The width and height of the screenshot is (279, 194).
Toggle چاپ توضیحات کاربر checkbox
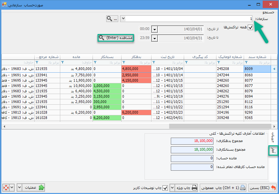[x=165, y=188]
